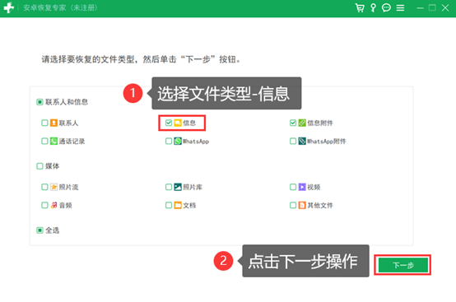Open the shopping cart purchase icon
Viewport: 456px width, 302px height.
360,8
